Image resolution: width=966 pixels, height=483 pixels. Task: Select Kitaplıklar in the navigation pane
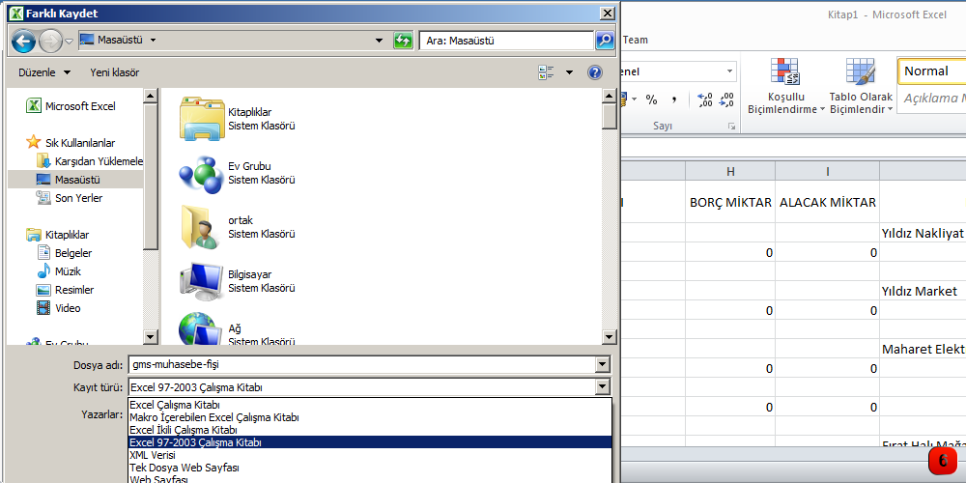[58, 235]
